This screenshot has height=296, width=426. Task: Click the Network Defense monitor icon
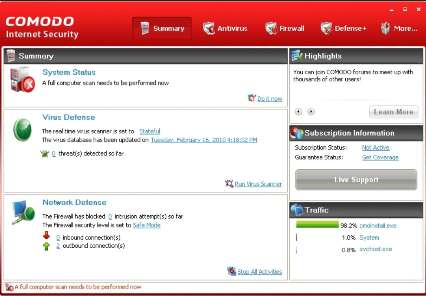click(23, 212)
